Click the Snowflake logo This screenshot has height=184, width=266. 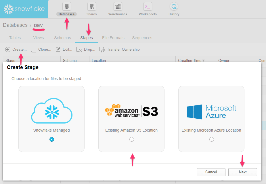(24, 9)
